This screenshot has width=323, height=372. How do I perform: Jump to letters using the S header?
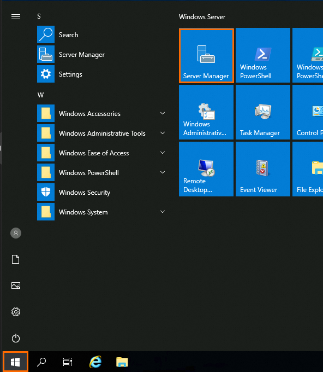[x=39, y=16]
